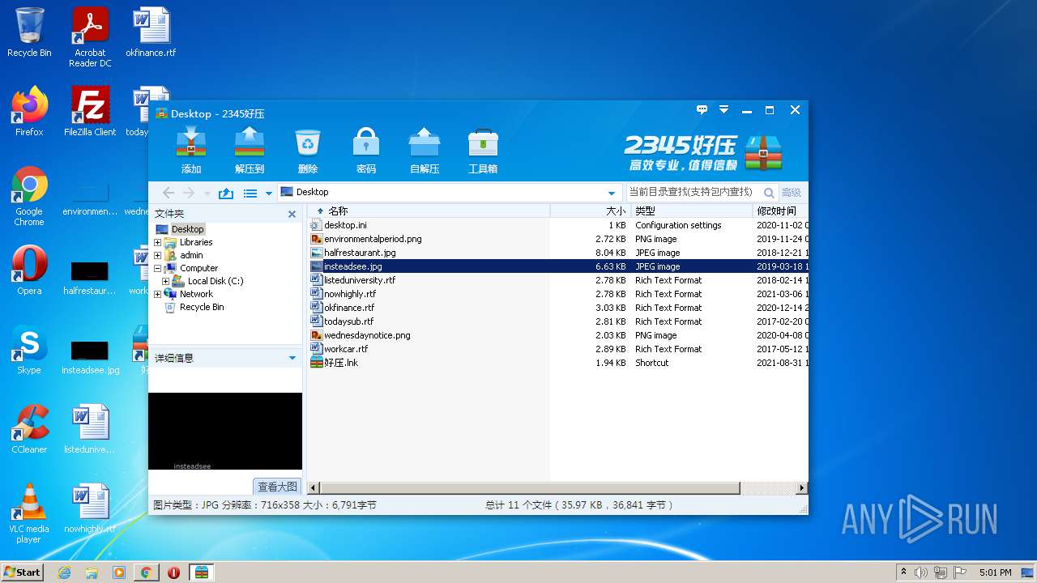Click the horizontal scrollbar thumb in file list
This screenshot has height=583, width=1037.
click(530, 488)
